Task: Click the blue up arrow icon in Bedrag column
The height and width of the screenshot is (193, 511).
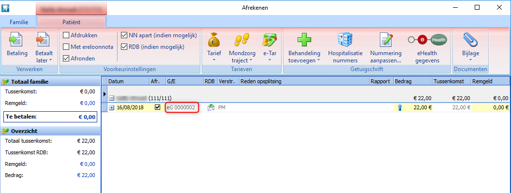Action: [x=400, y=107]
